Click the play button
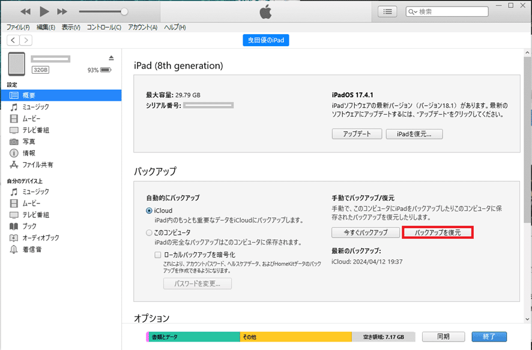 pyautogui.click(x=44, y=11)
